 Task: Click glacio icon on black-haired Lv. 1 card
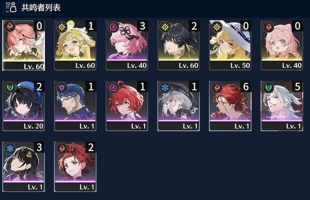pos(10,148)
